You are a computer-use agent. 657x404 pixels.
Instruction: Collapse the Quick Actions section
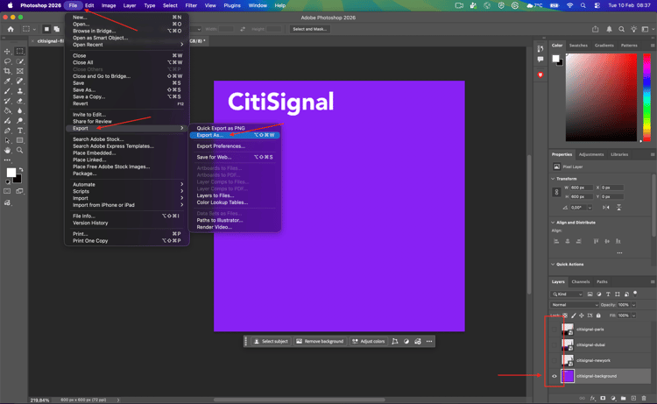(x=553, y=265)
